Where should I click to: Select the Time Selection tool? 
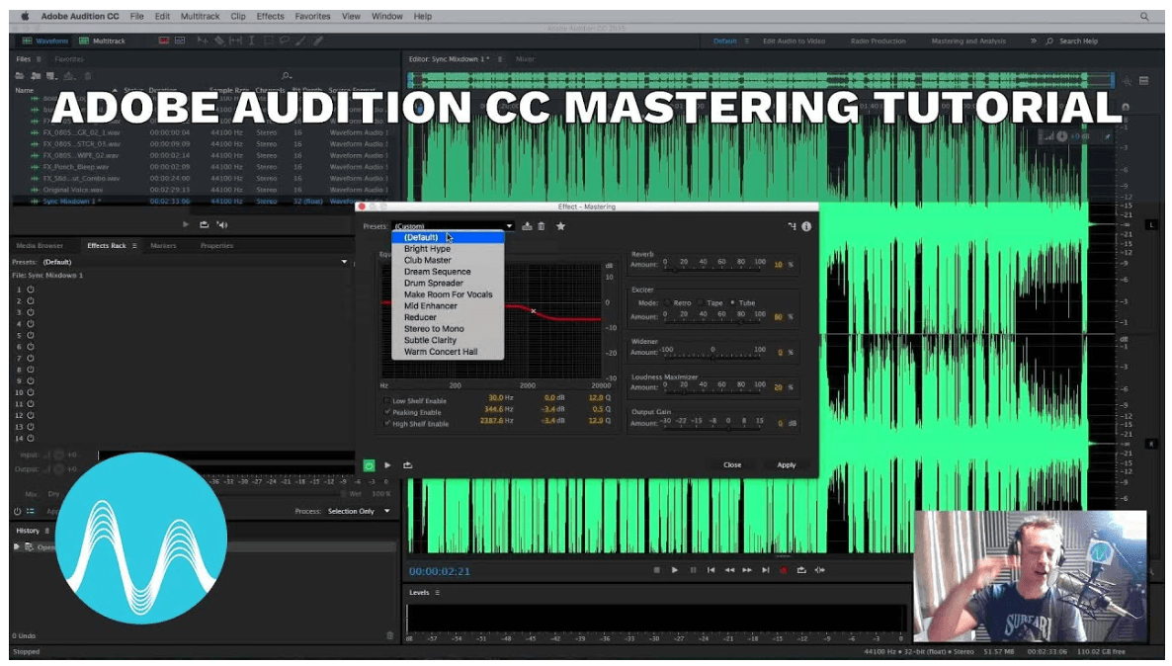(x=251, y=41)
